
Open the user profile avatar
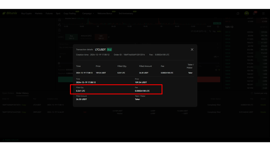[x=247, y=13]
